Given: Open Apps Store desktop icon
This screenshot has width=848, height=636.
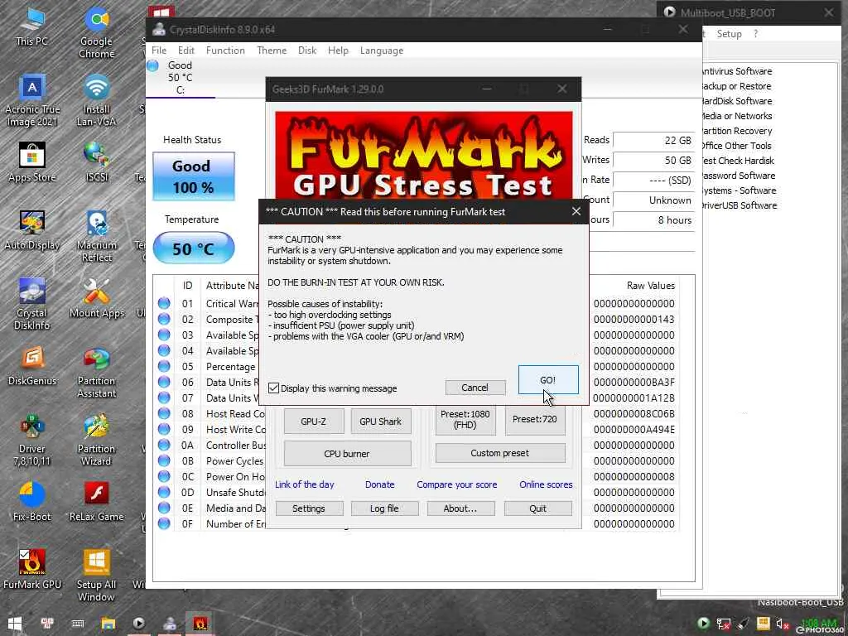Looking at the screenshot, I should point(32,162).
